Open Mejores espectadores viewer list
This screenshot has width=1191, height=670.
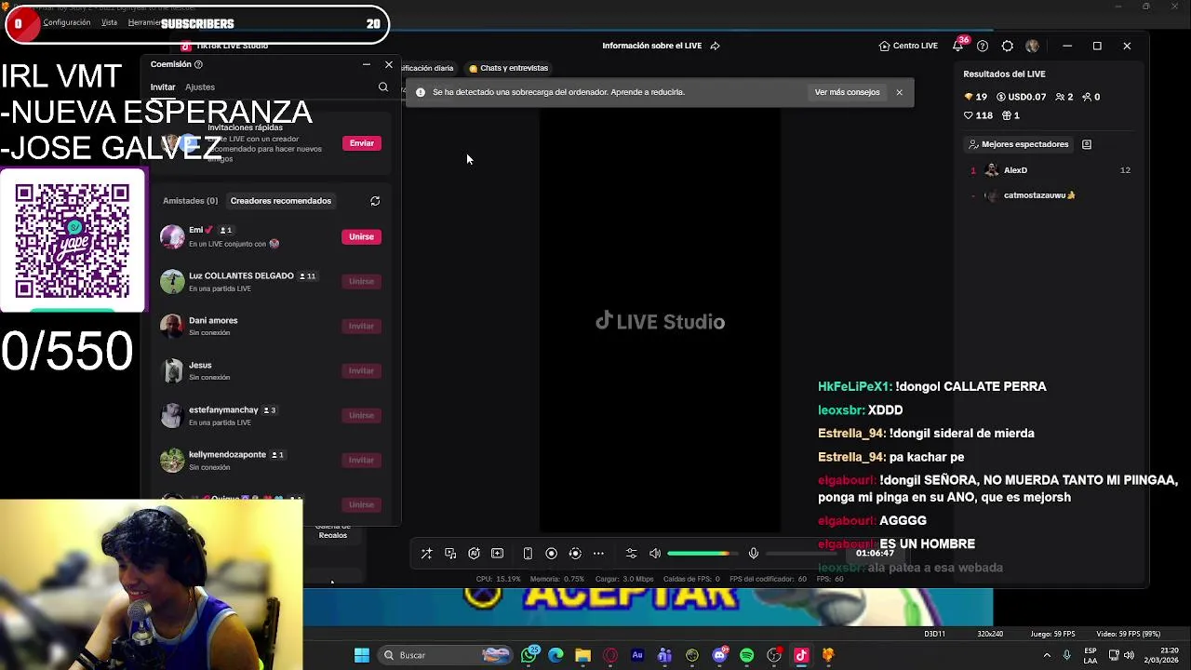[1018, 144]
